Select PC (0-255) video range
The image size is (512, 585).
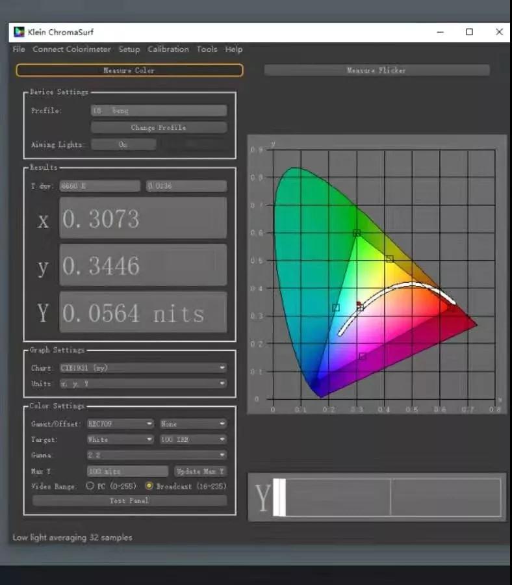90,486
